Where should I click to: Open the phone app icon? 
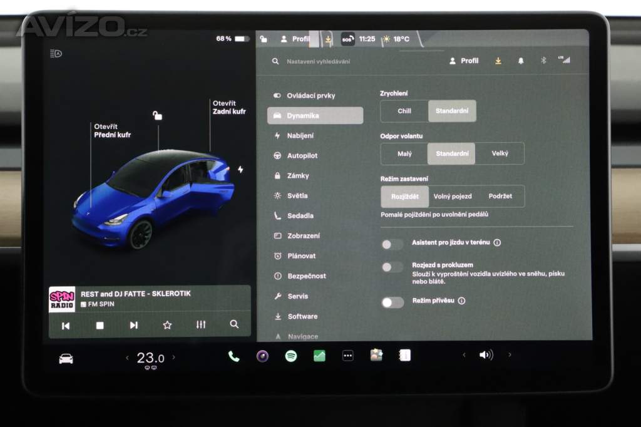click(x=233, y=356)
